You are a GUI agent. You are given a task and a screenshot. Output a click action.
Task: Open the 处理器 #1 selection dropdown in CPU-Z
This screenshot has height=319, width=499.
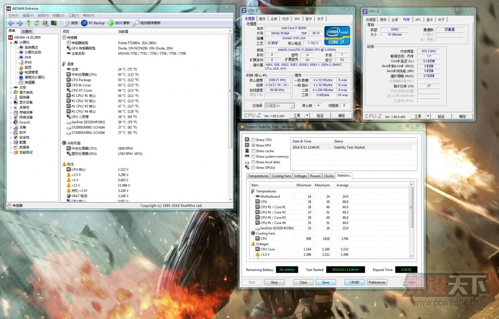point(280,106)
